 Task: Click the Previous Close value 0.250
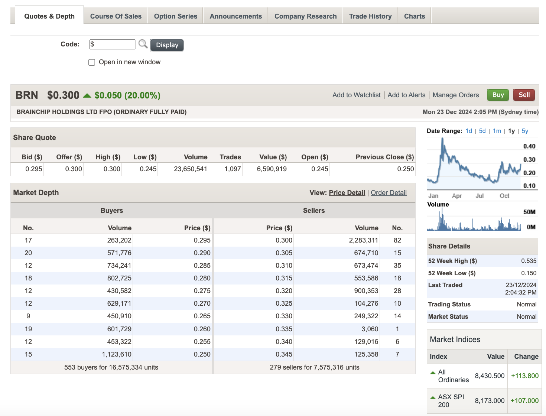click(406, 169)
